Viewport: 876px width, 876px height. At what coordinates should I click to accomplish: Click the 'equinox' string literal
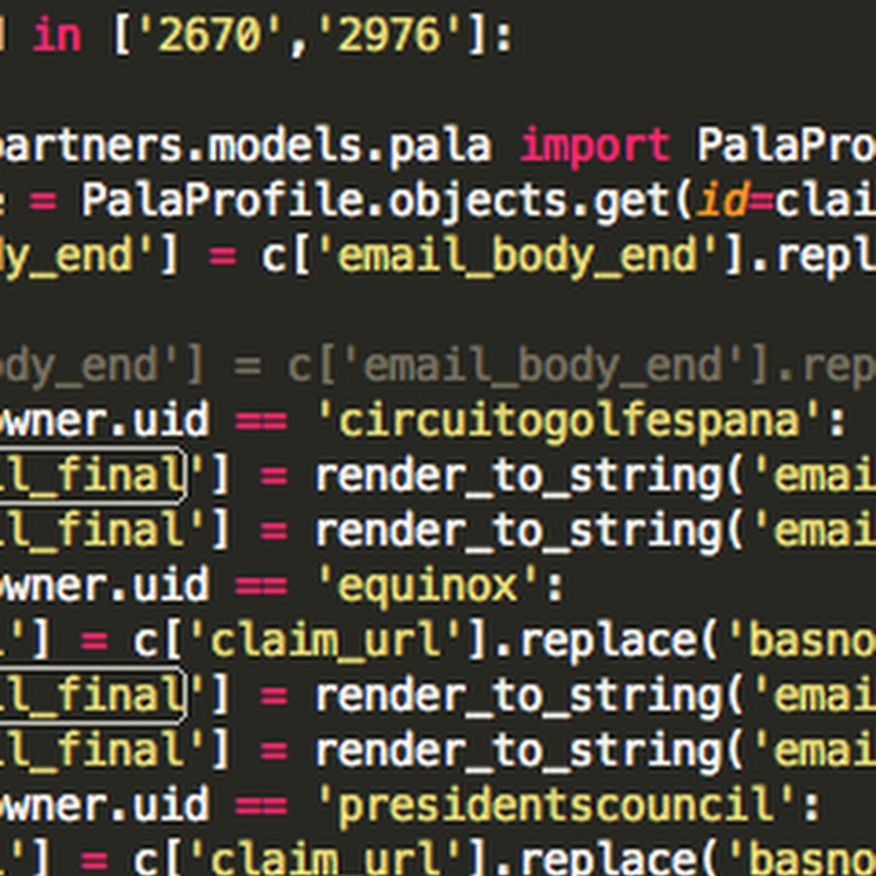430,586
